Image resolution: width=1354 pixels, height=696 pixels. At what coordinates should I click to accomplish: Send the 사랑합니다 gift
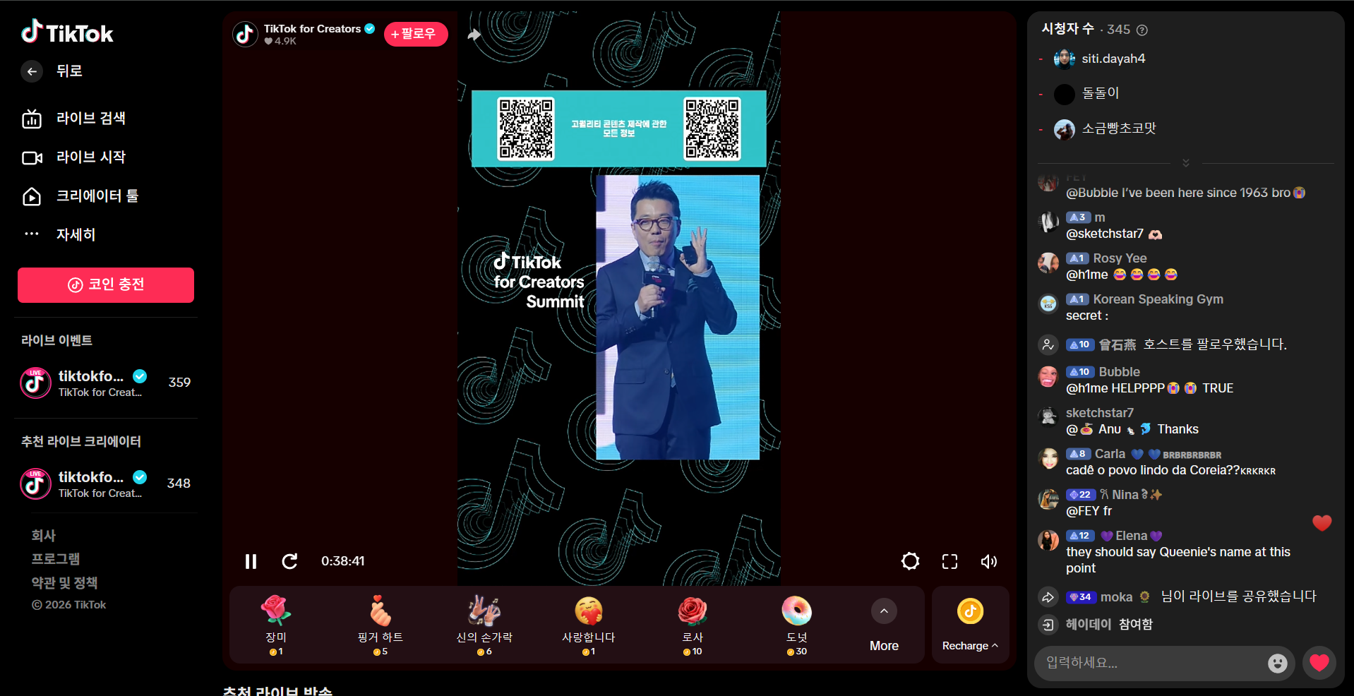tap(589, 625)
